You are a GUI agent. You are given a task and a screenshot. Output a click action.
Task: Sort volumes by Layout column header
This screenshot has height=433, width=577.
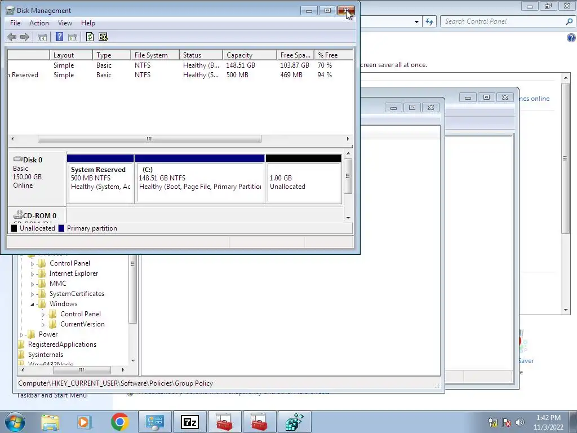(71, 55)
